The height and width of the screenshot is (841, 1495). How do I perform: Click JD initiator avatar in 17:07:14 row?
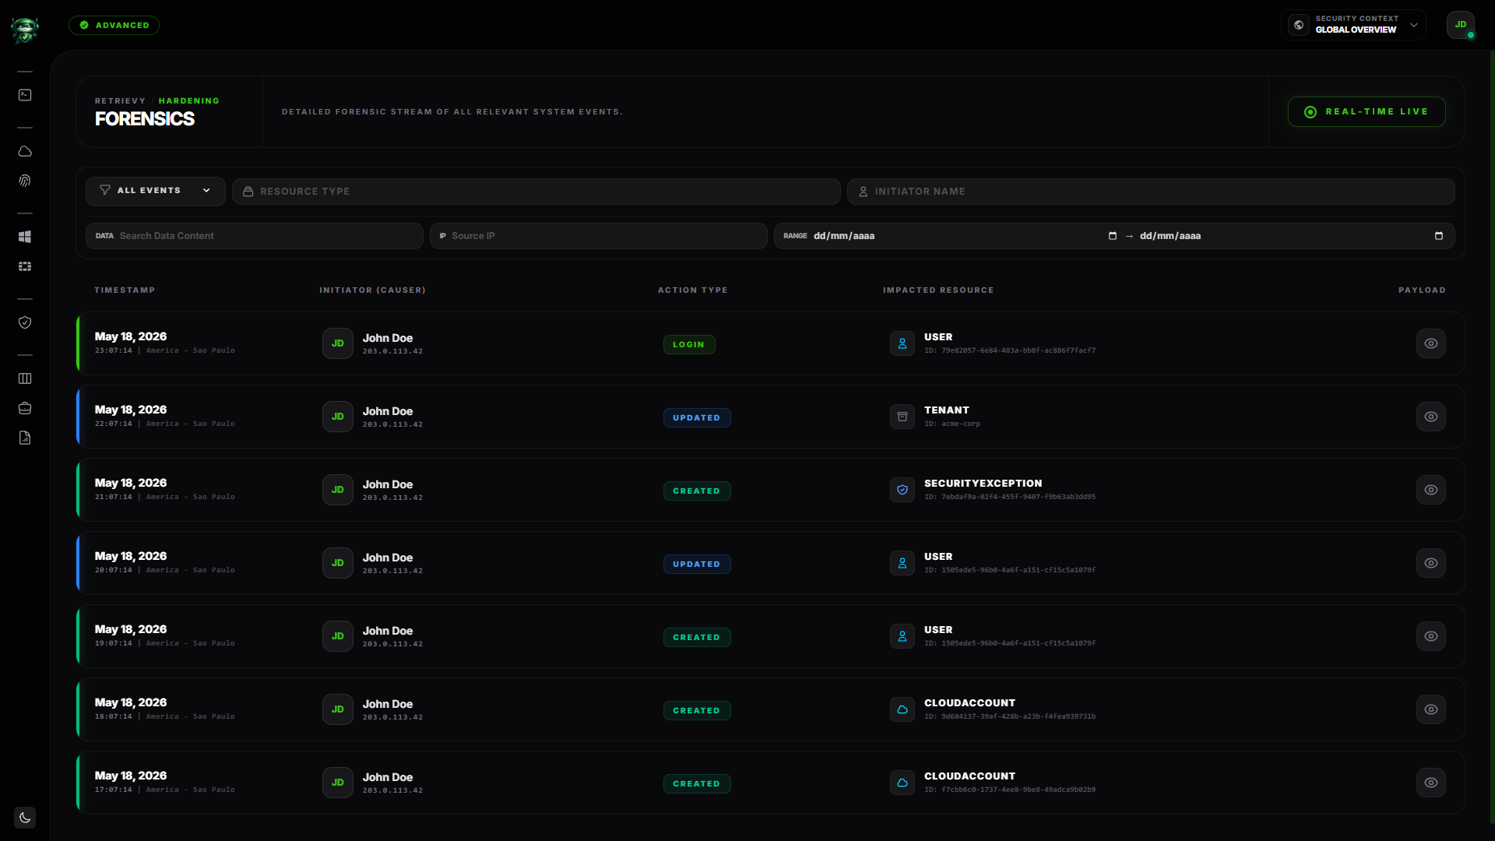tap(338, 783)
